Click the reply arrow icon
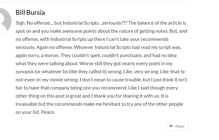219x140 pixels. [x=171, y=126]
